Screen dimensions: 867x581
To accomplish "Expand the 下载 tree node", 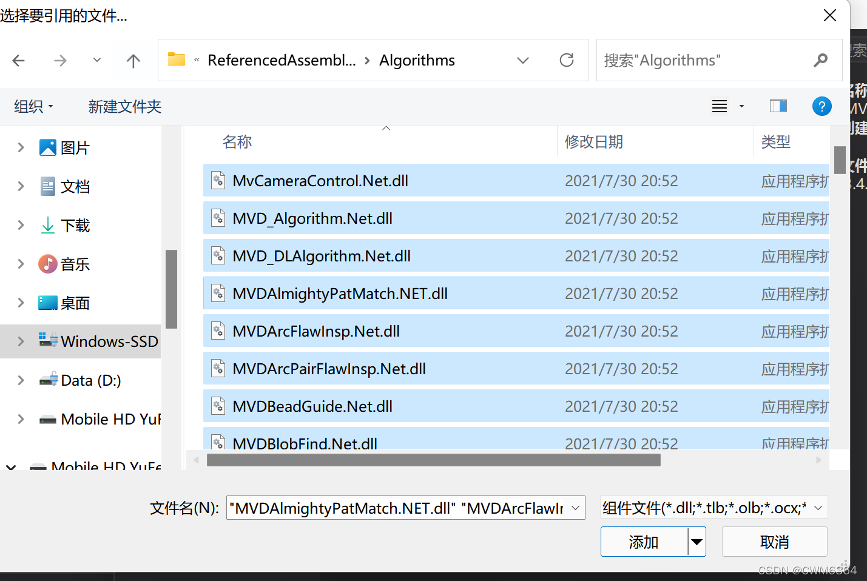I will tap(21, 225).
